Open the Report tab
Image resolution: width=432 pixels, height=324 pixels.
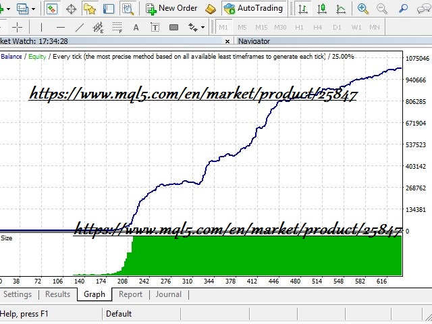pos(130,294)
